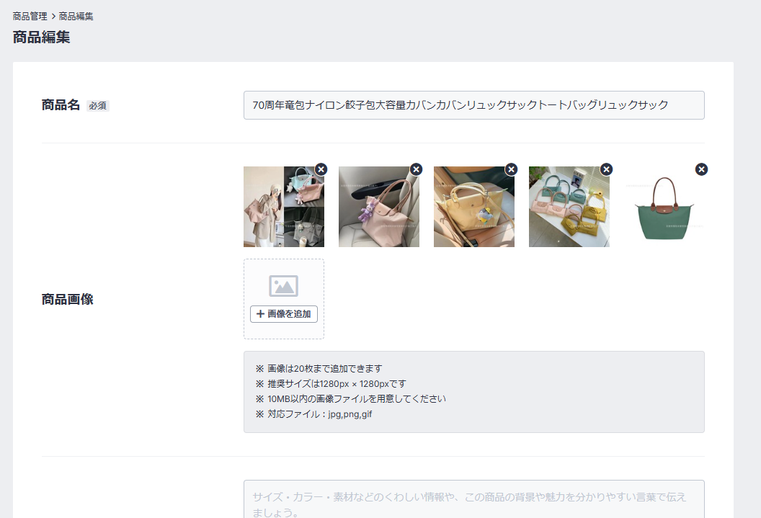761x518 pixels.
Task: Open the 商品管理 breadcrumb link
Action: (x=30, y=16)
